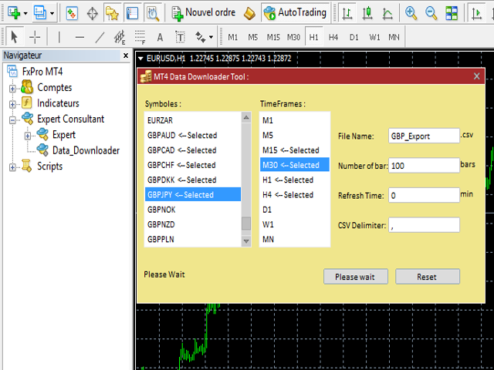494x370 pixels.
Task: Open New Chart dropdown arrow
Action: click(x=25, y=13)
